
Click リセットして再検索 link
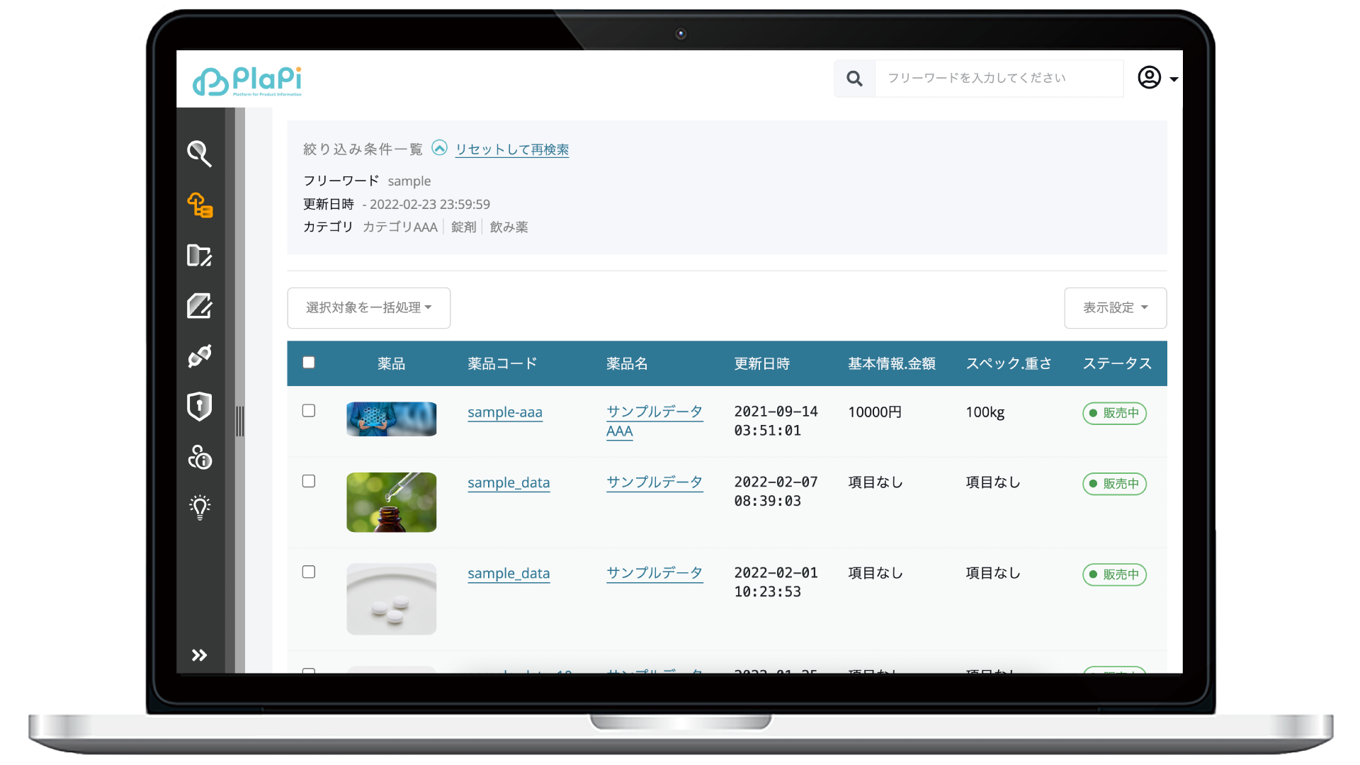pyautogui.click(x=512, y=149)
